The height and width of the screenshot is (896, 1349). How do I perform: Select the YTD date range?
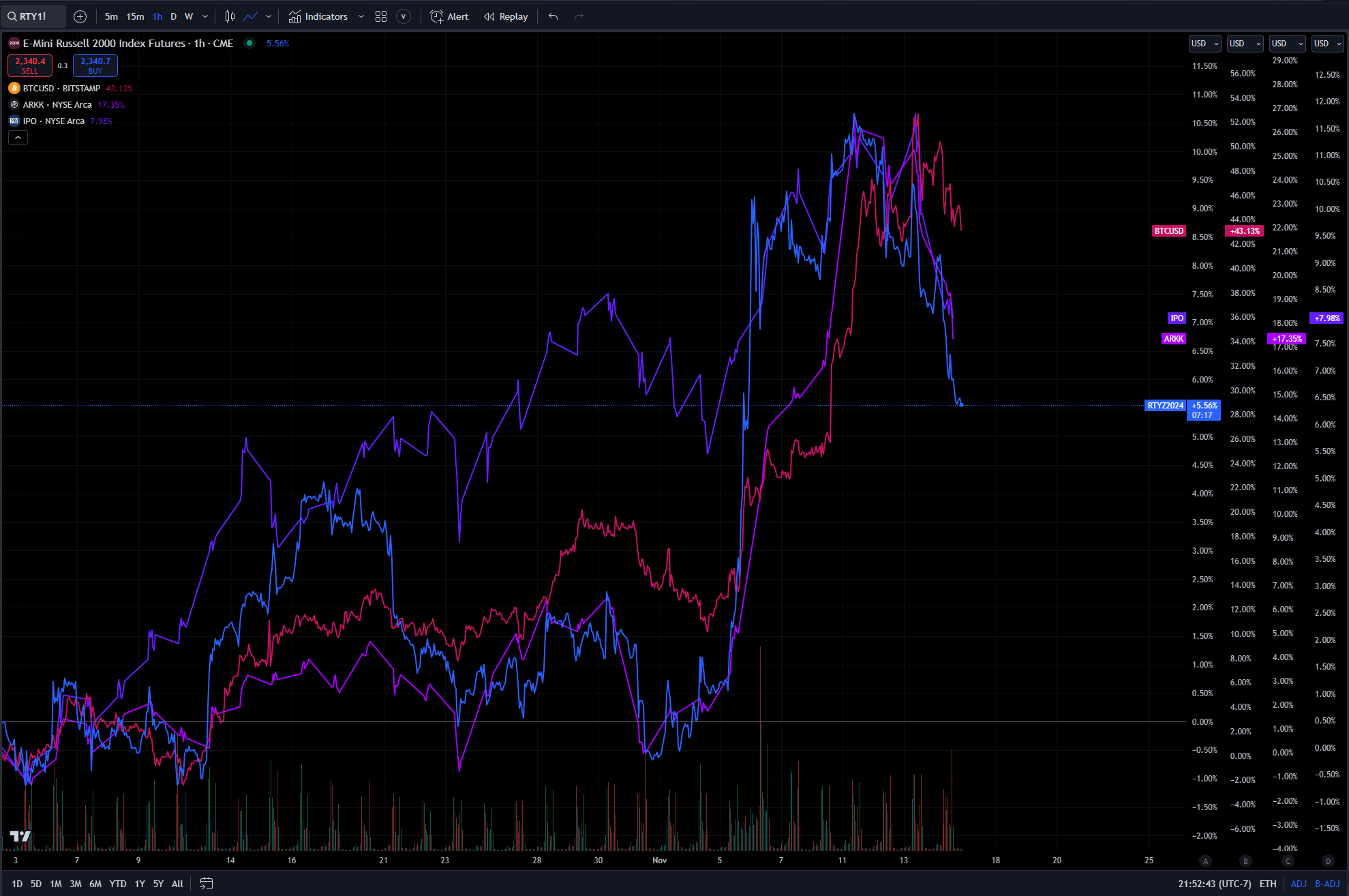[117, 883]
